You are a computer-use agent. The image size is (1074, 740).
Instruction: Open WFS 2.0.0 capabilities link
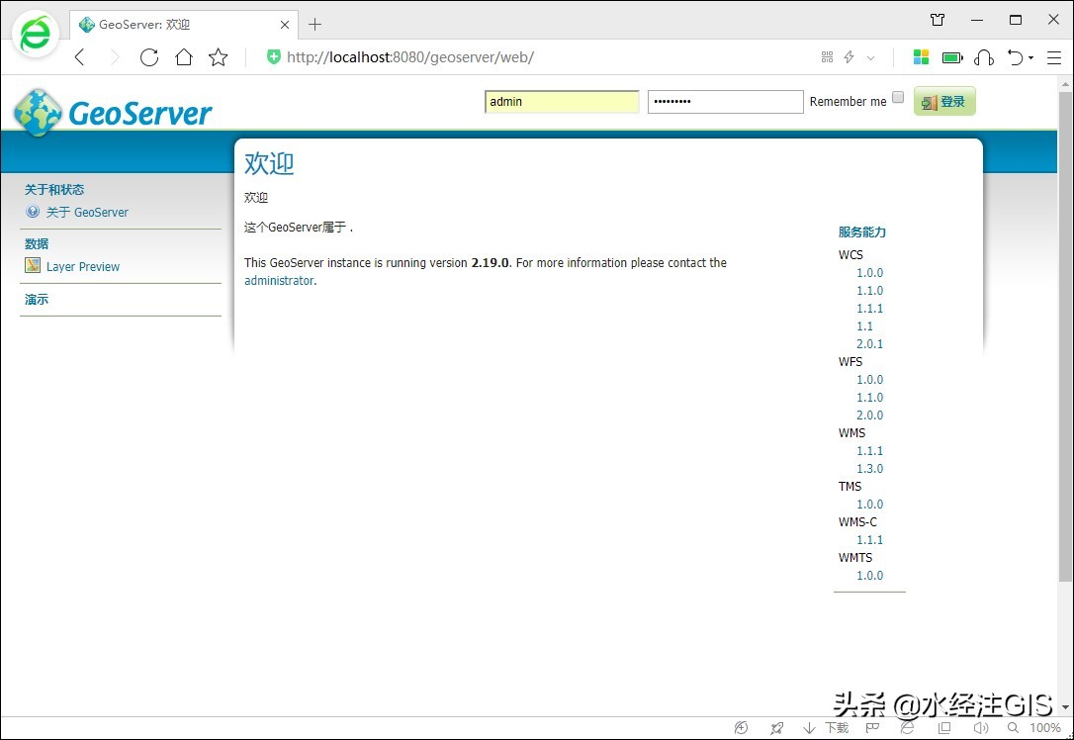point(870,416)
